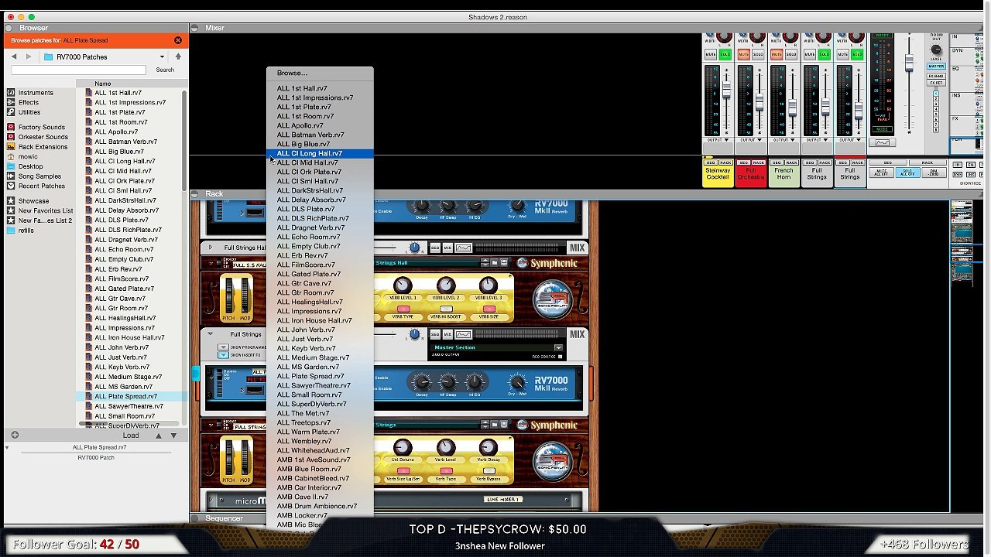Image resolution: width=991 pixels, height=557 pixels.
Task: Open Full Orchestra OUTPUT dropdown
Action: [750, 140]
